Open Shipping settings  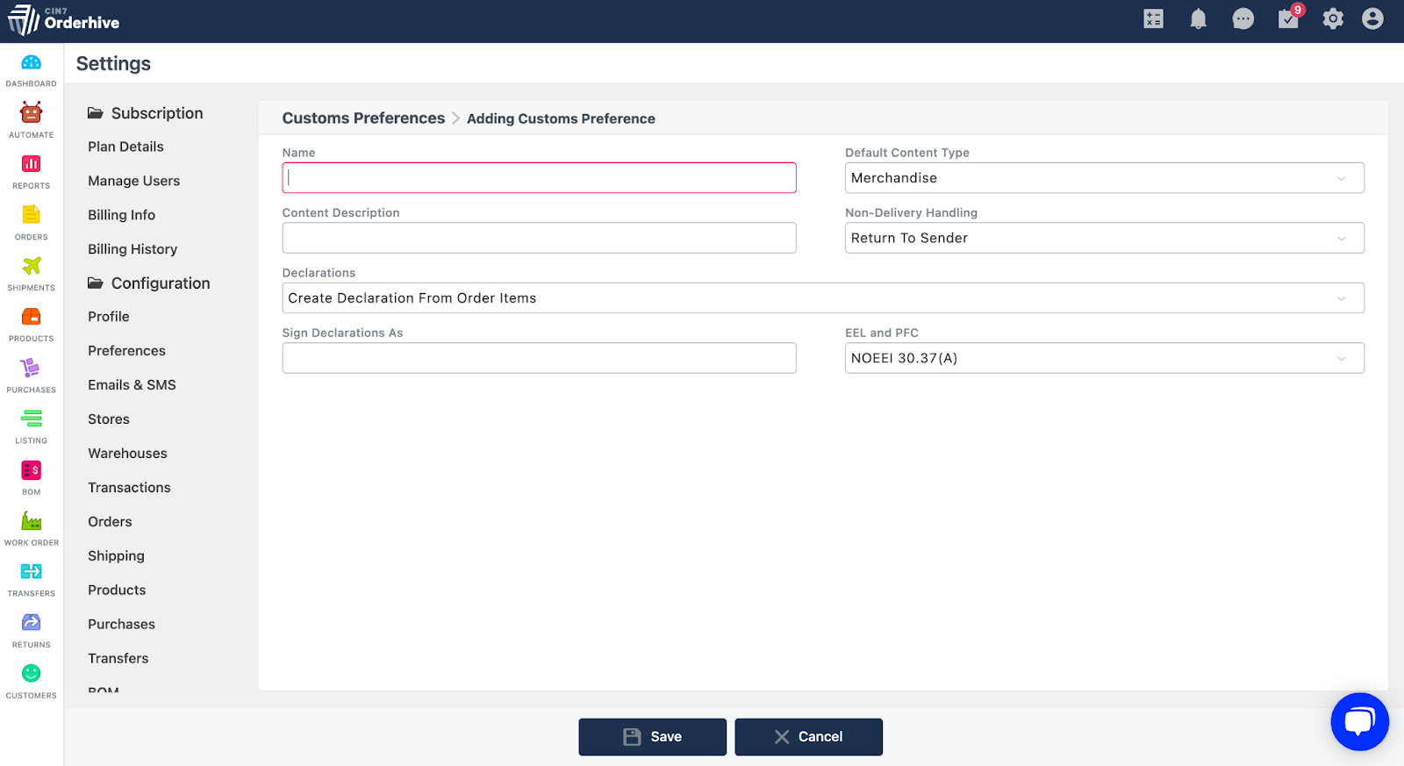coord(116,556)
